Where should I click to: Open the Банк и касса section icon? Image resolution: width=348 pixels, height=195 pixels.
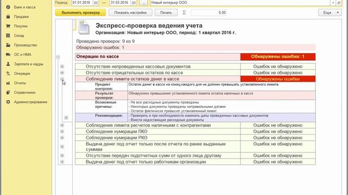pos(8,7)
